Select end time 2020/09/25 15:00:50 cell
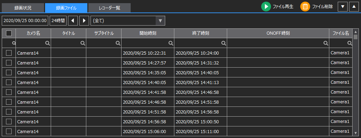The image size is (361, 138). pos(200,122)
